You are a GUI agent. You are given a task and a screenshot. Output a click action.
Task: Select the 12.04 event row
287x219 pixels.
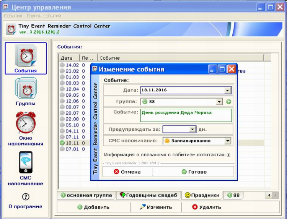coord(75,89)
